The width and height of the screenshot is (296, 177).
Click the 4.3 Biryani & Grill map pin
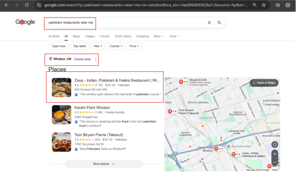point(184,82)
